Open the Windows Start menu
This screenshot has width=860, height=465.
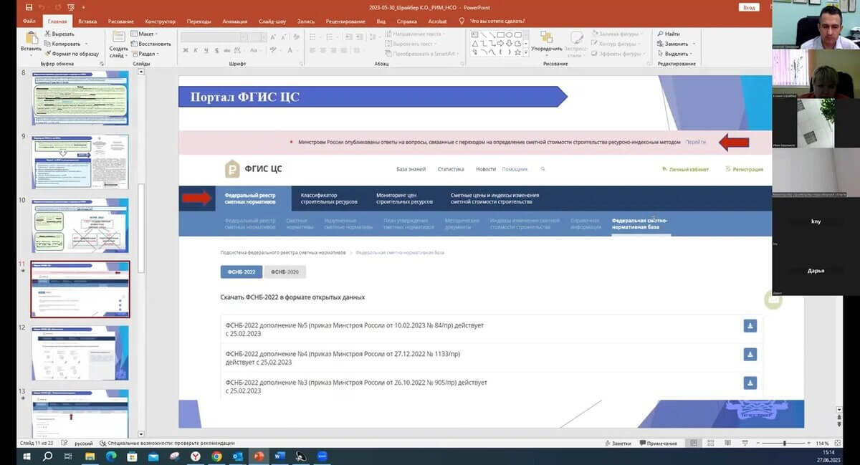pos(27,456)
